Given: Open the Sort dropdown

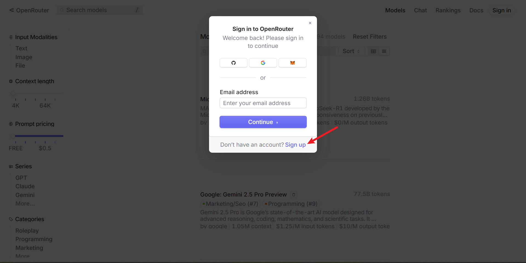Looking at the screenshot, I should 351,51.
